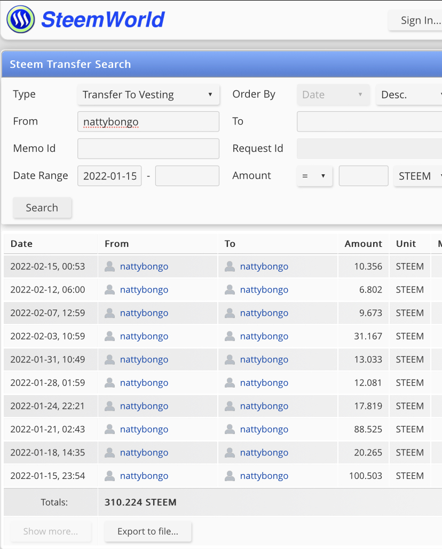This screenshot has width=442, height=549.
Task: Open the nattybongo link in the From column of the 2022-02-07 row
Action: pyautogui.click(x=144, y=313)
